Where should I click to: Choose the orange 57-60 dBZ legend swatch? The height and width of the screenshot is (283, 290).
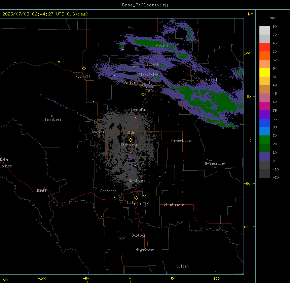pyautogui.click(x=264, y=55)
